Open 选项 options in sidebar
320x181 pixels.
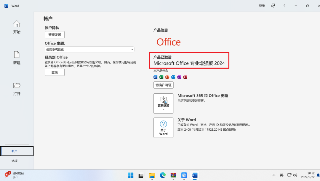pos(15,161)
